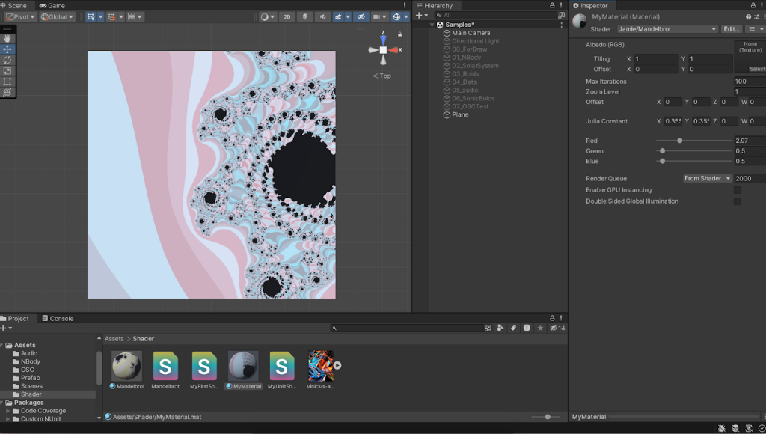Open the Render Queue From Shader dropdown
Viewport: 766px width, 434px height.
tap(707, 179)
